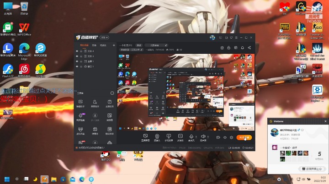Click the screen capture source icon in bottom bar
This screenshot has width=329, height=184.
(x=145, y=136)
